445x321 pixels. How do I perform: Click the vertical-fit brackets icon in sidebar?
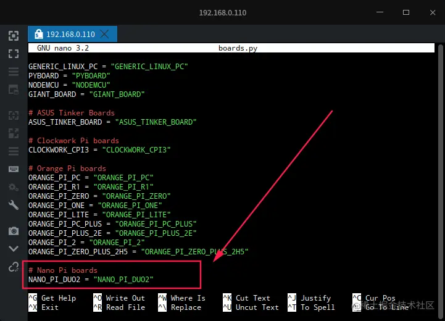(14, 115)
